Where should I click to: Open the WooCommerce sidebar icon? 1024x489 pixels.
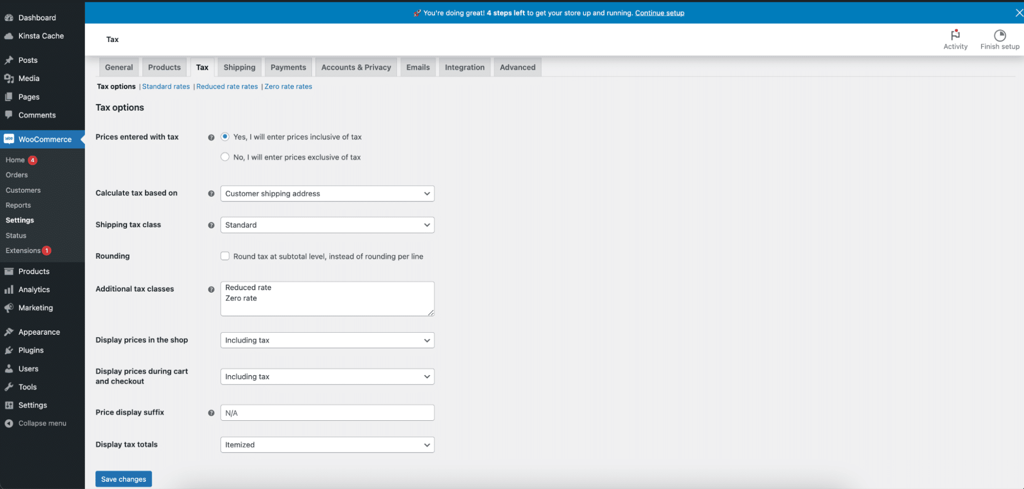pyautogui.click(x=9, y=139)
